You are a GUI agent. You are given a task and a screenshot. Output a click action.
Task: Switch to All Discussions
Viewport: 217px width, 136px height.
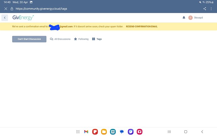[x=60, y=39]
